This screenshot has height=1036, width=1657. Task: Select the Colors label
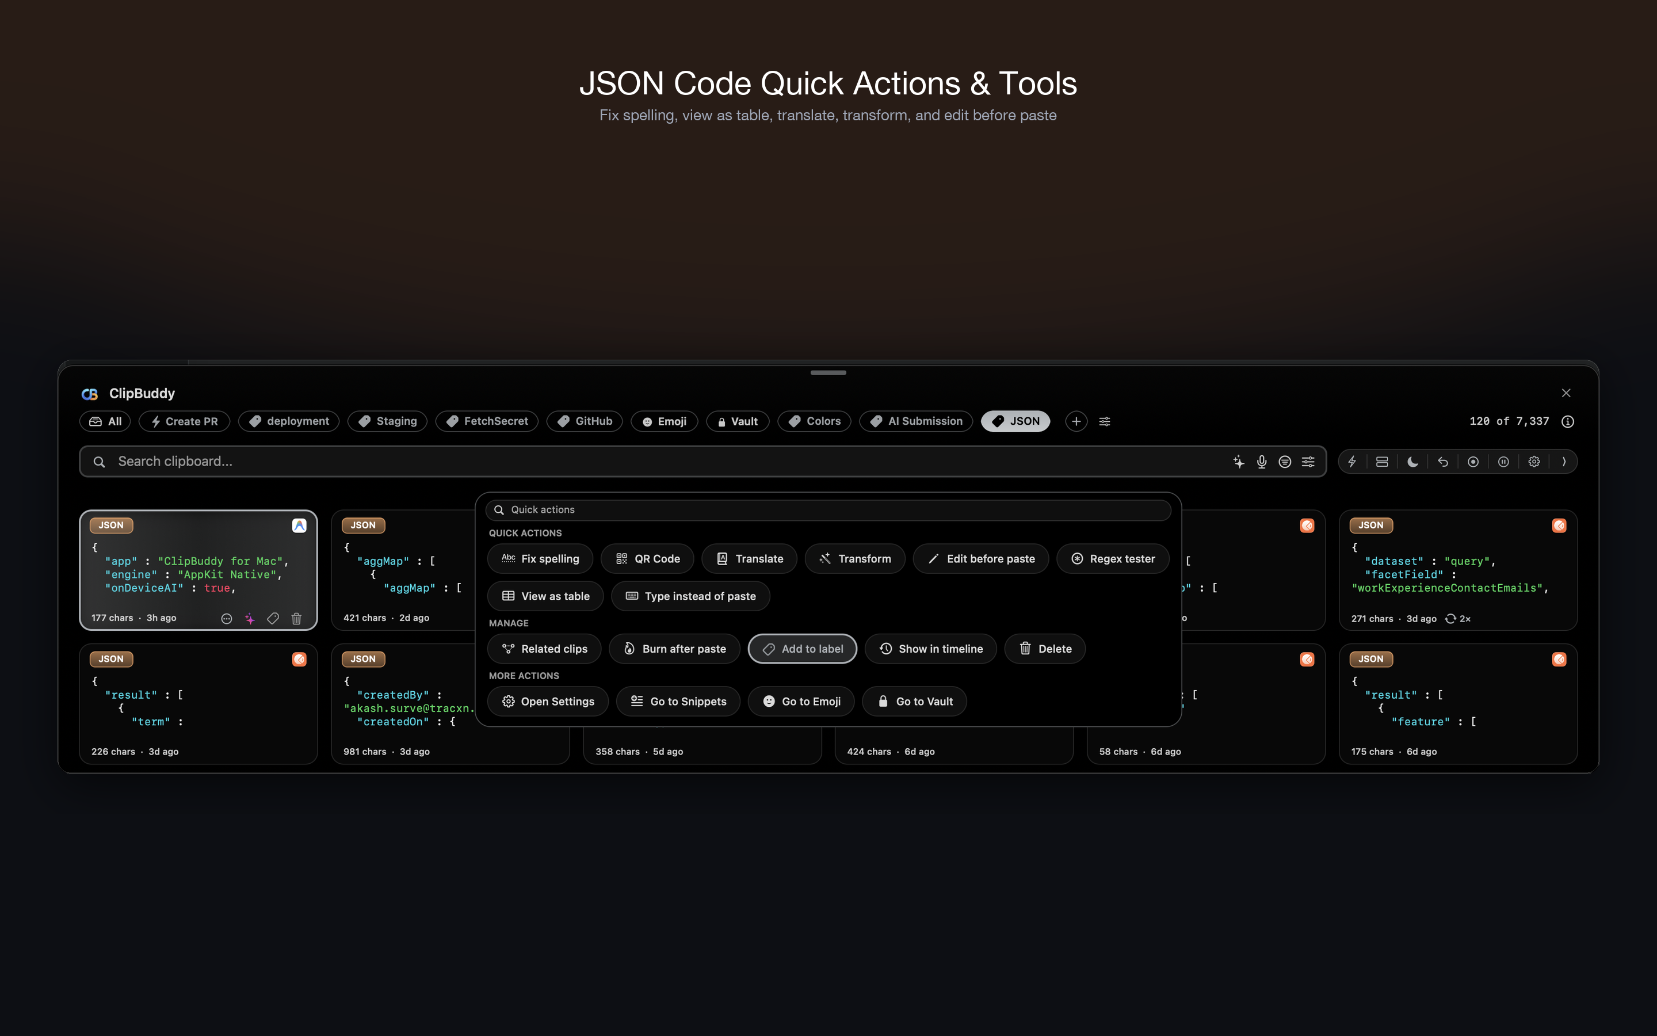[x=814, y=421]
